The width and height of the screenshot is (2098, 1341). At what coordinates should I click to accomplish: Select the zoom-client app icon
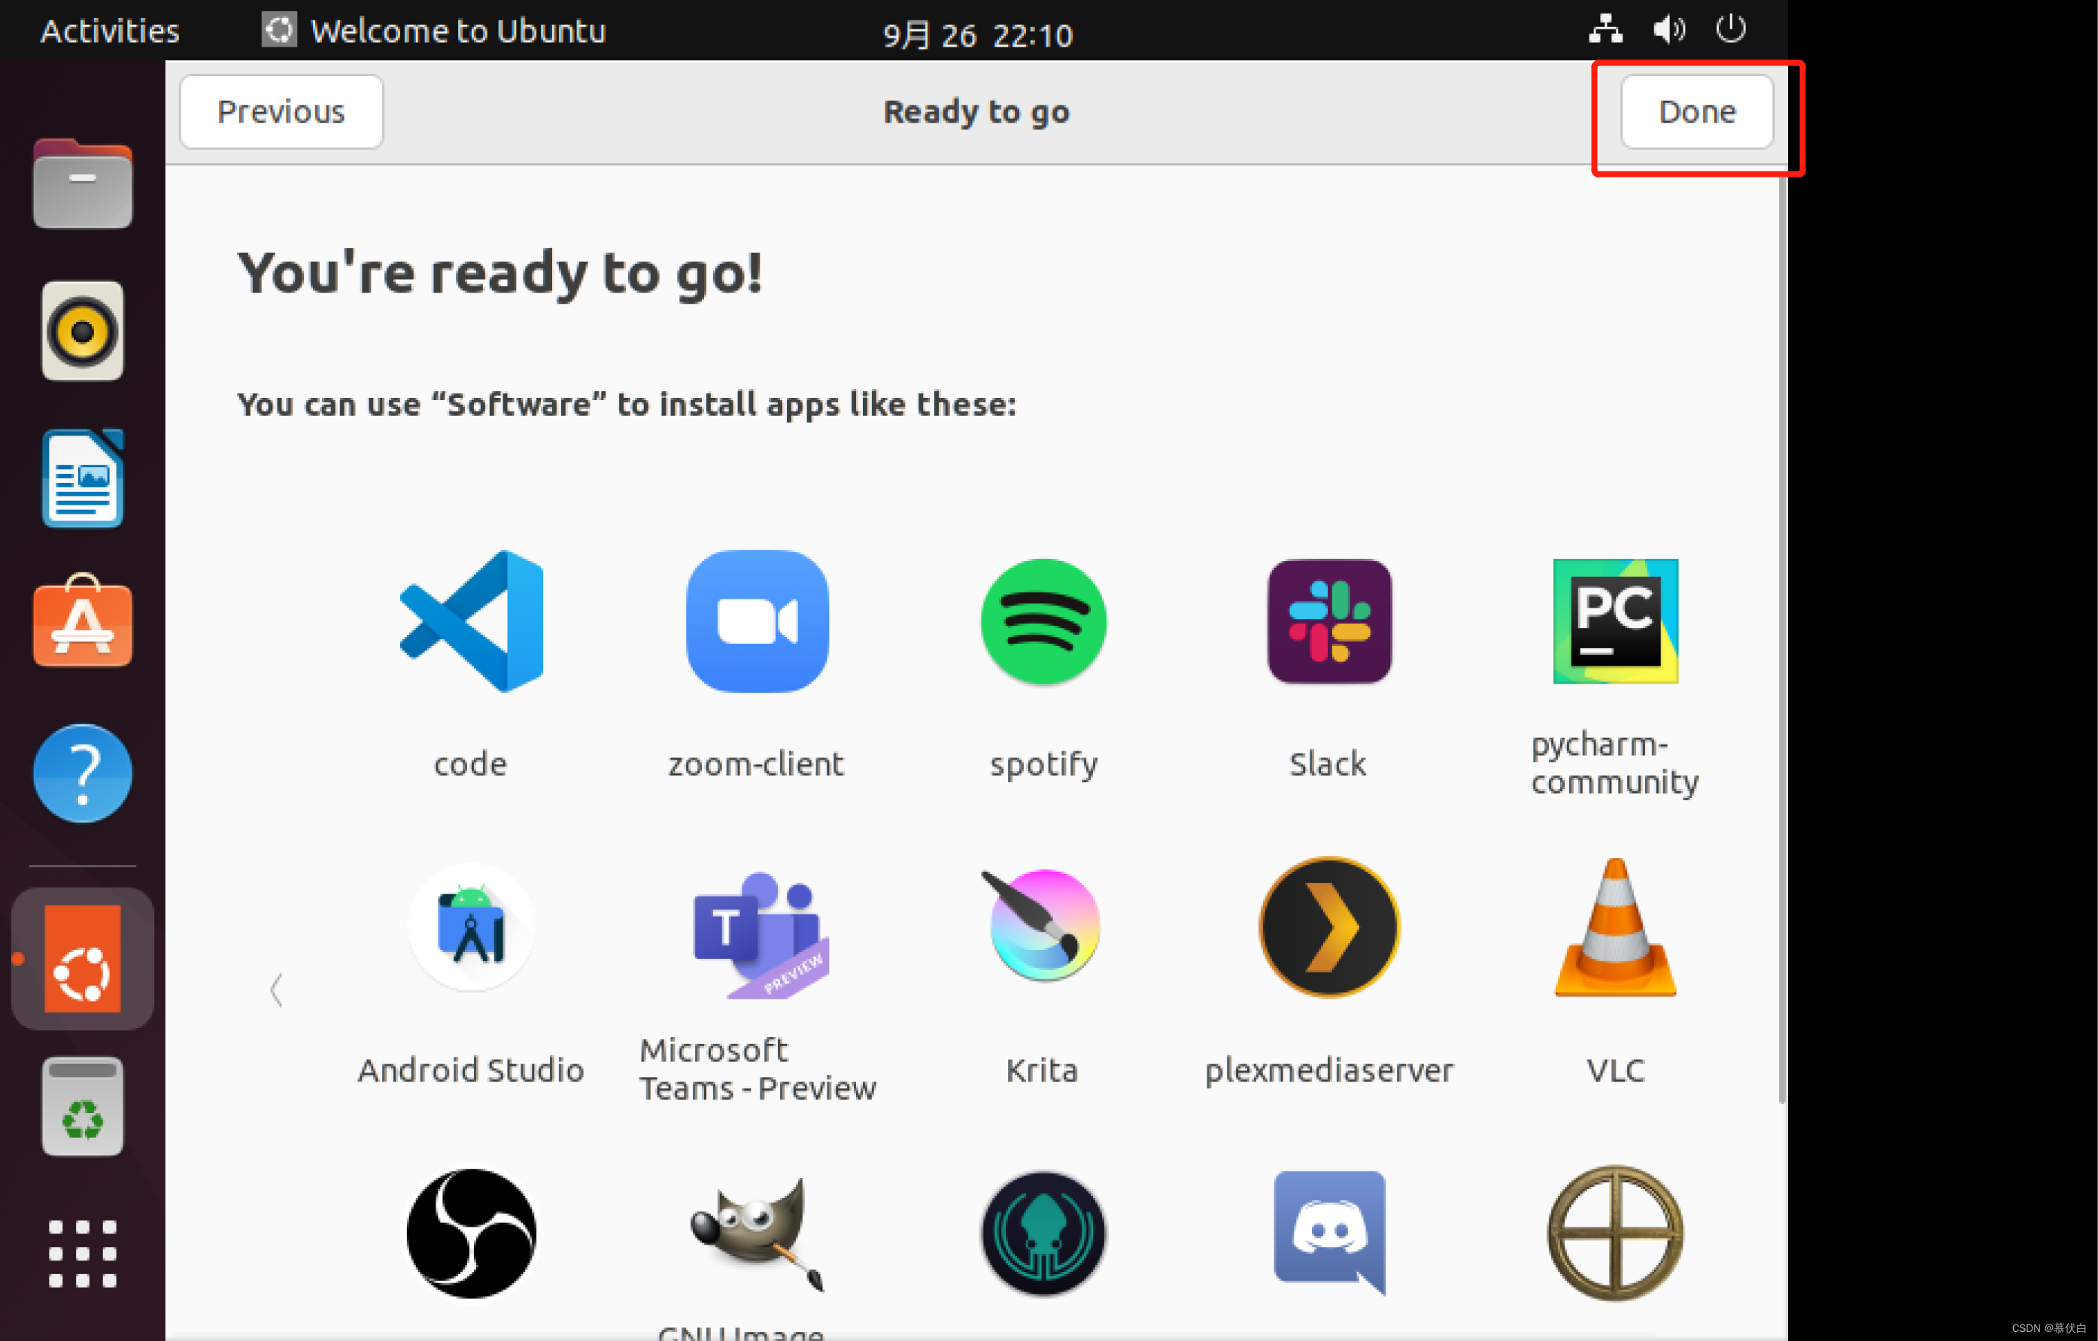[757, 621]
